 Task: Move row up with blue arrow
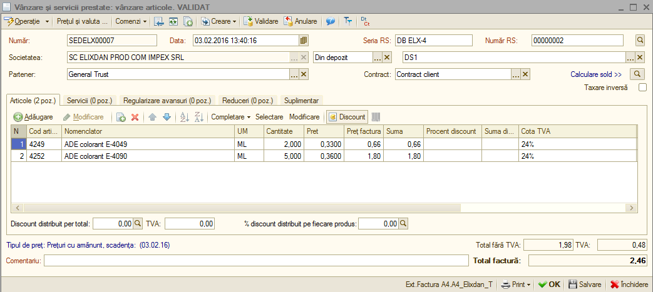pos(152,118)
